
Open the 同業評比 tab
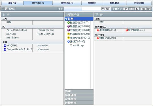tap(92, 3)
